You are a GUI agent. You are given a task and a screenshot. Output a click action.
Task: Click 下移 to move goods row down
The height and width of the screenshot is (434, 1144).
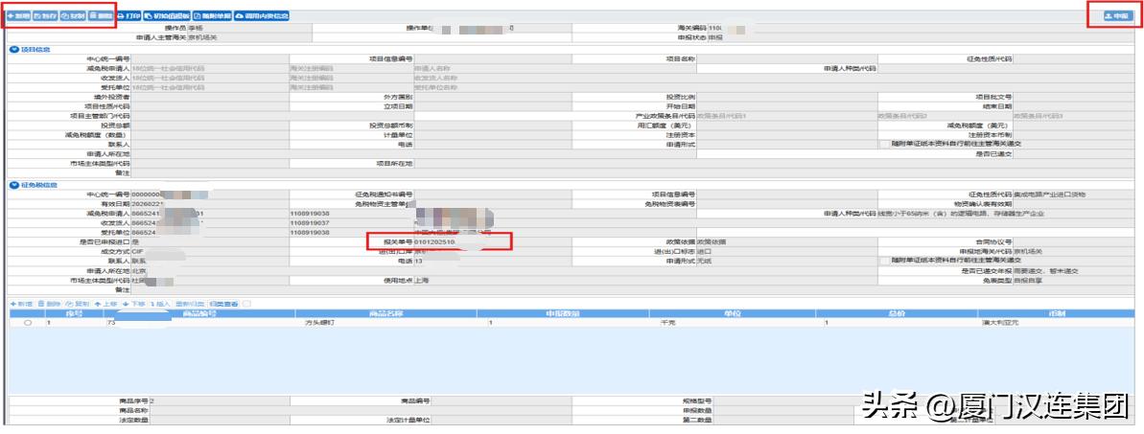pos(133,304)
